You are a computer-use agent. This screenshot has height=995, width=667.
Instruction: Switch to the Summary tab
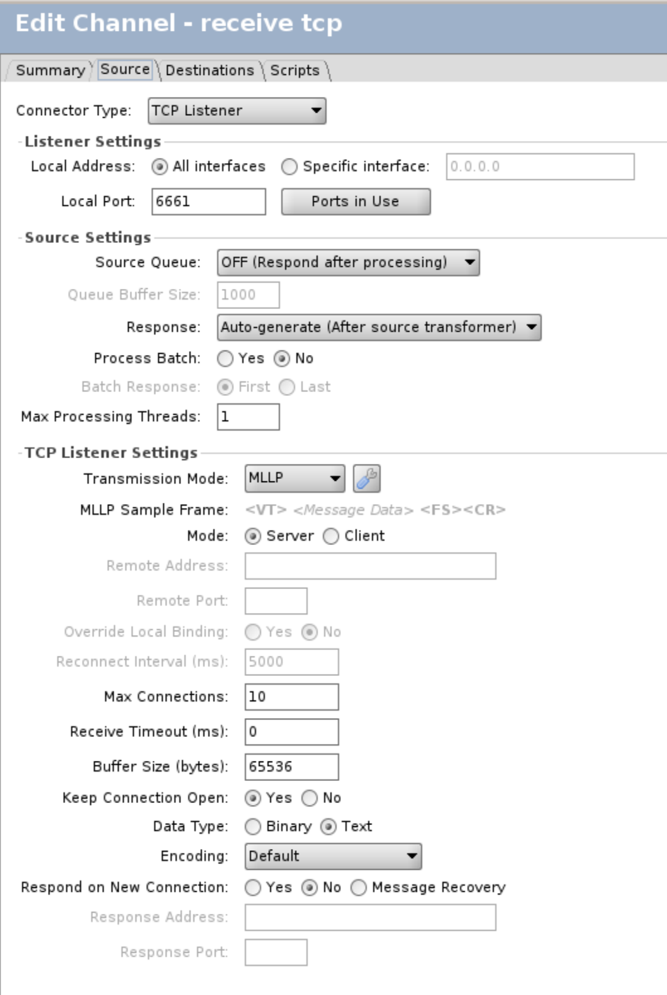tap(50, 70)
